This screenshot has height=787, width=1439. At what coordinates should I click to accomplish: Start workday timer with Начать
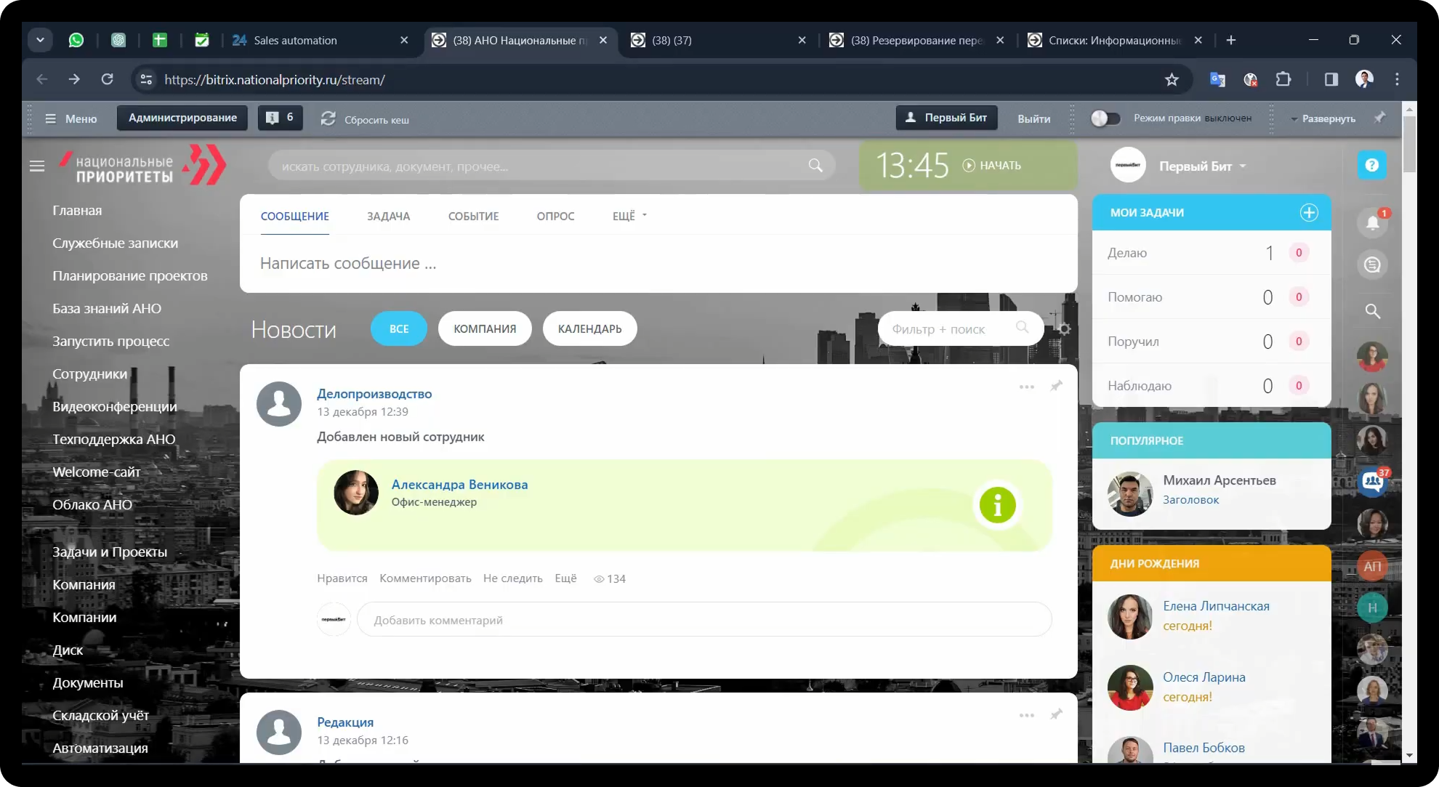point(992,166)
